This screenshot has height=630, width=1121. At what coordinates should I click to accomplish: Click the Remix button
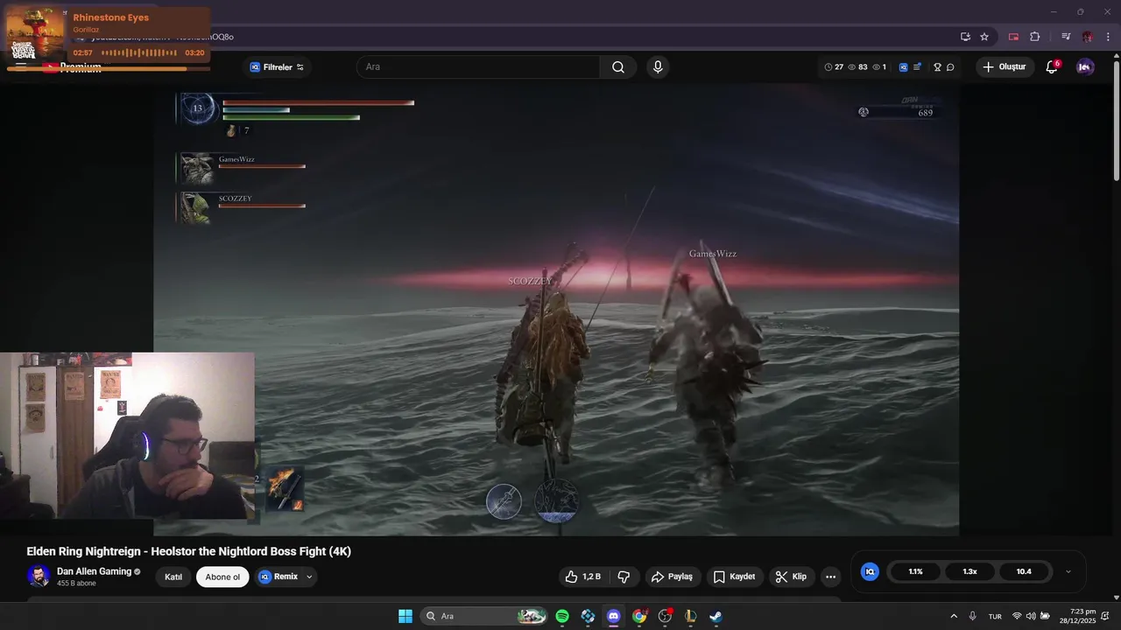tap(278, 577)
